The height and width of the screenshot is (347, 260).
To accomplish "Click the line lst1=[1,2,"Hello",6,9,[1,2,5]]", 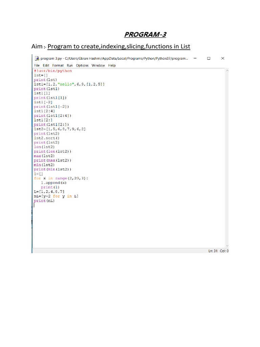I will (x=69, y=84).
